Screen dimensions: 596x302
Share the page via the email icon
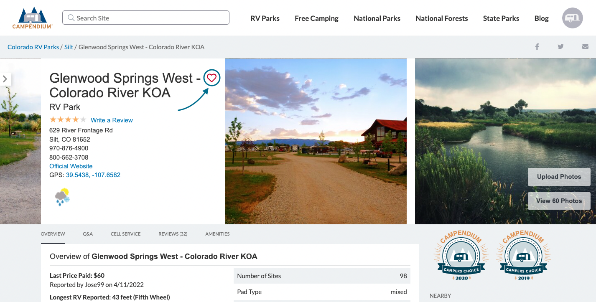[585, 47]
